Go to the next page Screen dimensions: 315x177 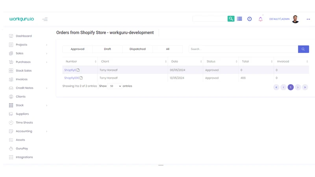pos(298,87)
